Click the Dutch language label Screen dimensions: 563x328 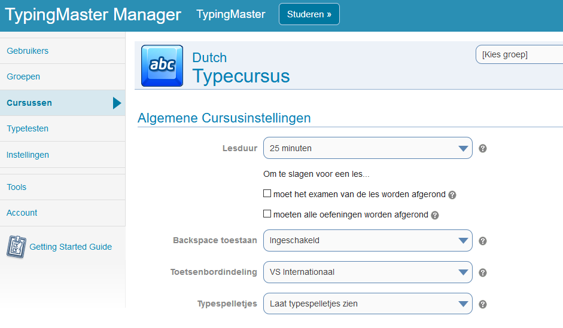pyautogui.click(x=209, y=58)
